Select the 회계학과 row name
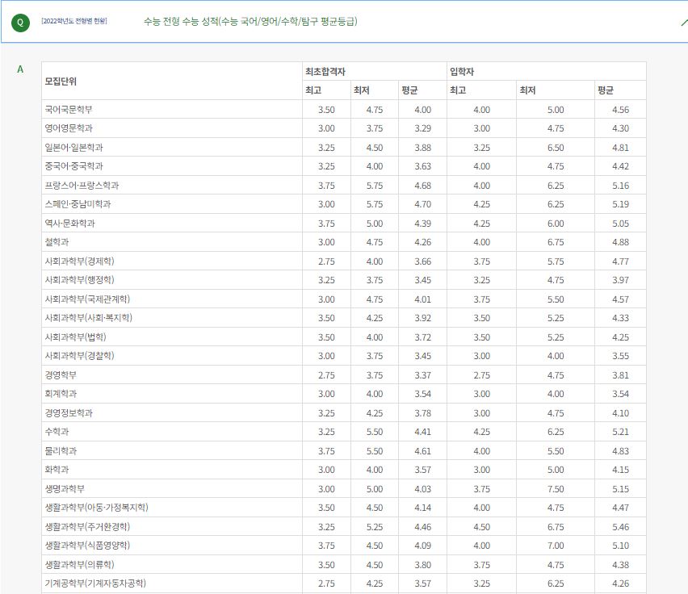Screen dimensions: 688x594 pos(61,394)
